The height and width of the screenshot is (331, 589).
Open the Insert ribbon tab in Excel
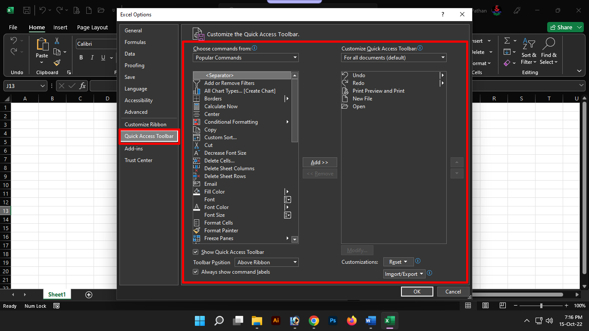click(x=60, y=27)
